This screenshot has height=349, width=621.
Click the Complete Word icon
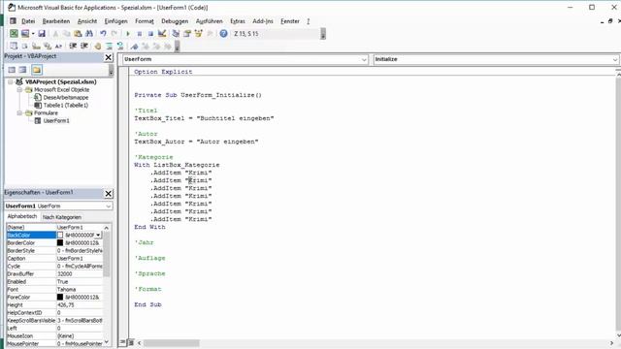click(58, 47)
